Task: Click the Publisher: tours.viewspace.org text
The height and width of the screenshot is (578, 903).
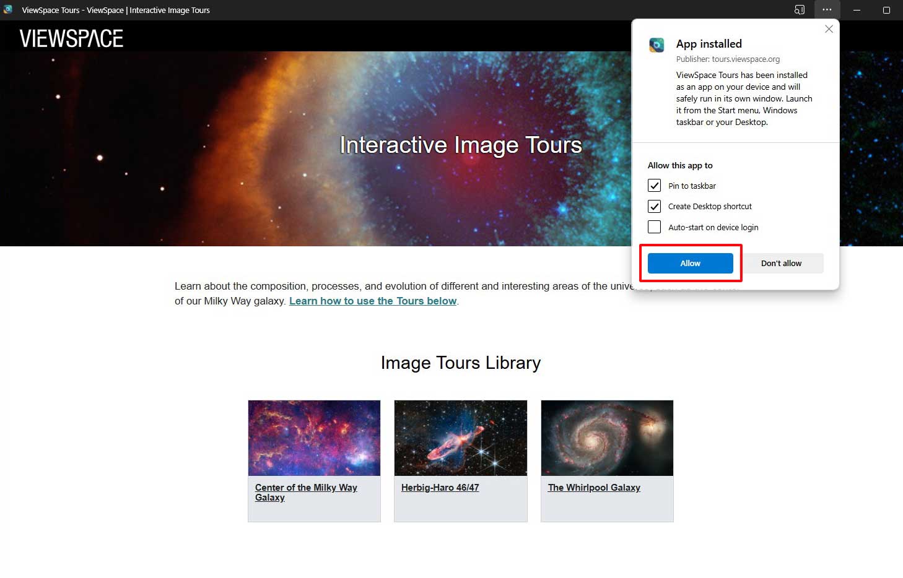Action: click(x=728, y=59)
